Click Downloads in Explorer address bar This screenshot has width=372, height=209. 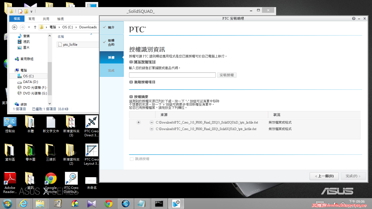click(88, 27)
